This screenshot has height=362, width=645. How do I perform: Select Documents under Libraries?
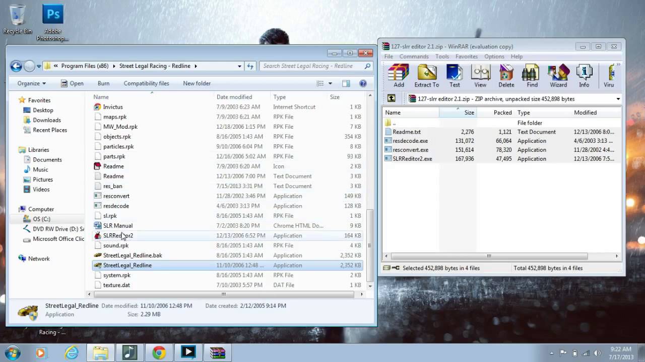coord(47,160)
